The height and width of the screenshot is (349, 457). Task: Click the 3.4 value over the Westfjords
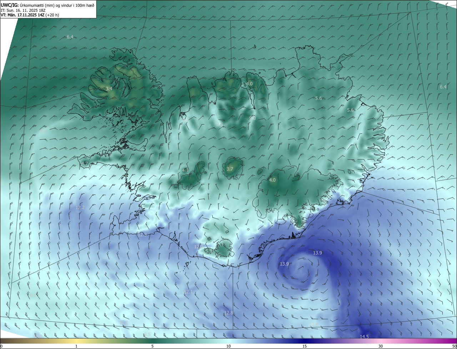(109, 88)
